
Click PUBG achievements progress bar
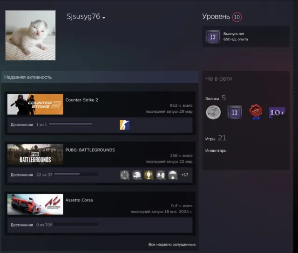click(76, 175)
